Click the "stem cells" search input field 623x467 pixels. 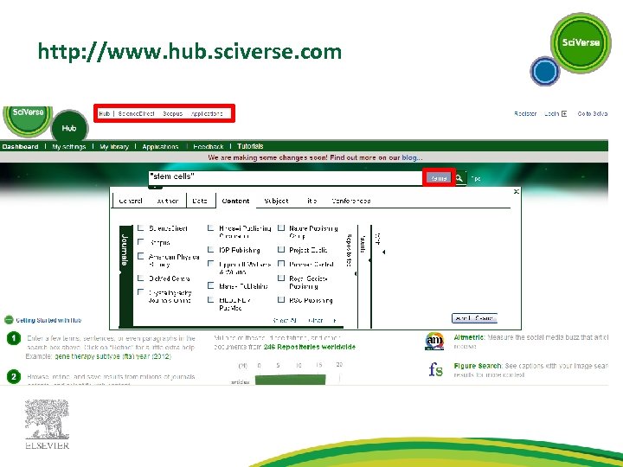tap(285, 177)
